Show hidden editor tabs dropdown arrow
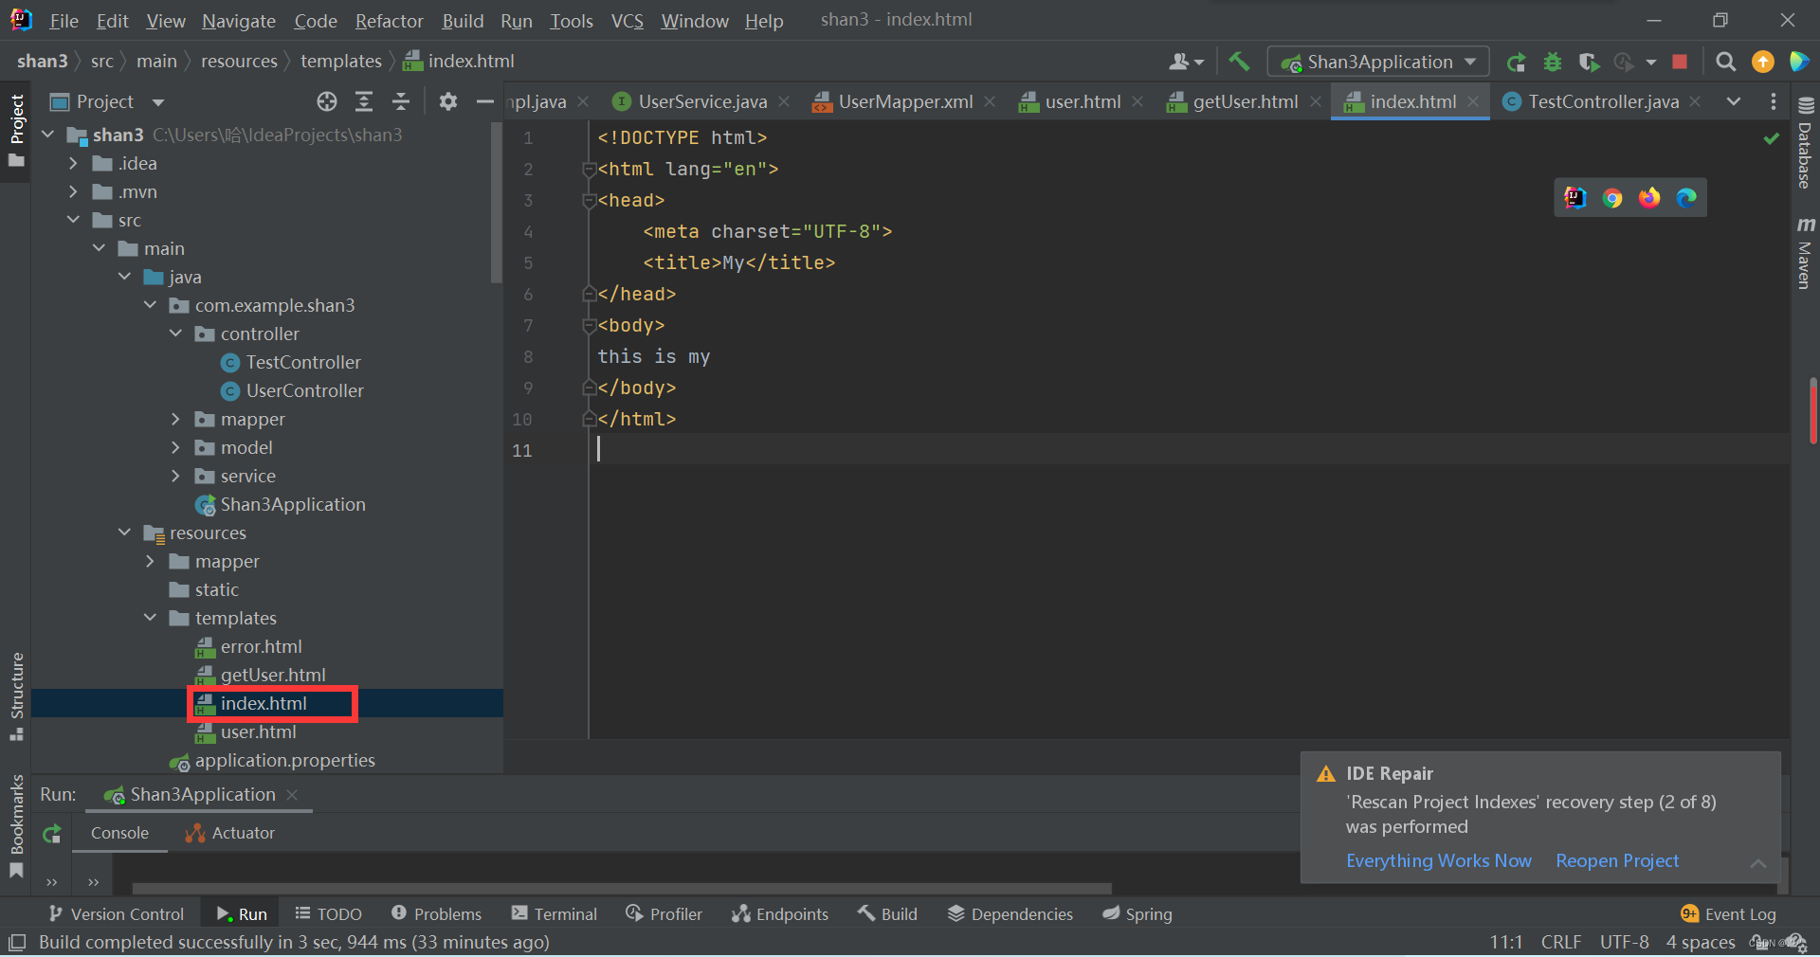 click(x=1734, y=101)
